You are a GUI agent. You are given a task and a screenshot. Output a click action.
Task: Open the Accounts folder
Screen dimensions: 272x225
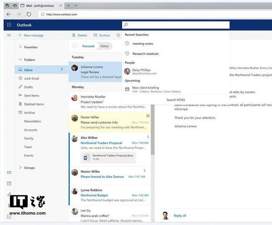tap(31, 130)
